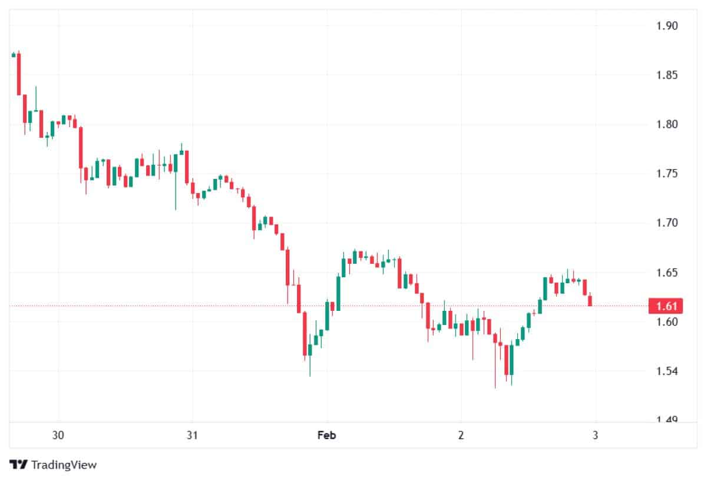Click the TradingView logo icon
707x481 pixels.
coord(19,465)
